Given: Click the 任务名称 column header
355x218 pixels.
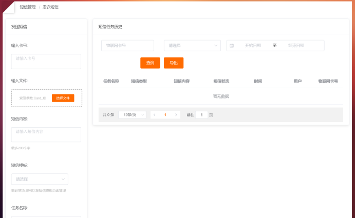Looking at the screenshot, I should [111, 82].
